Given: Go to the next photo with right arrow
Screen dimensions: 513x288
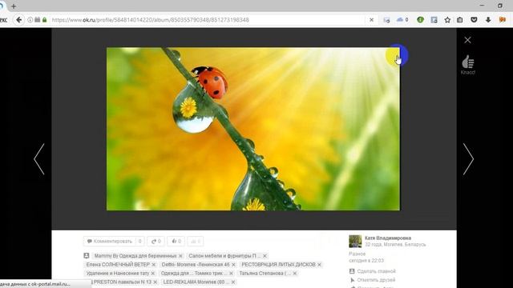Looking at the screenshot, I should 468,159.
